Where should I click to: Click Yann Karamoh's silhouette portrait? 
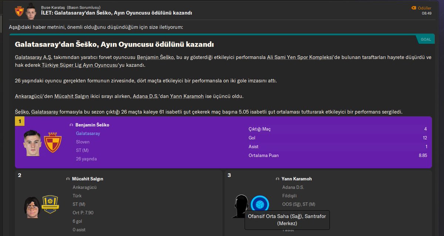pos(241,206)
